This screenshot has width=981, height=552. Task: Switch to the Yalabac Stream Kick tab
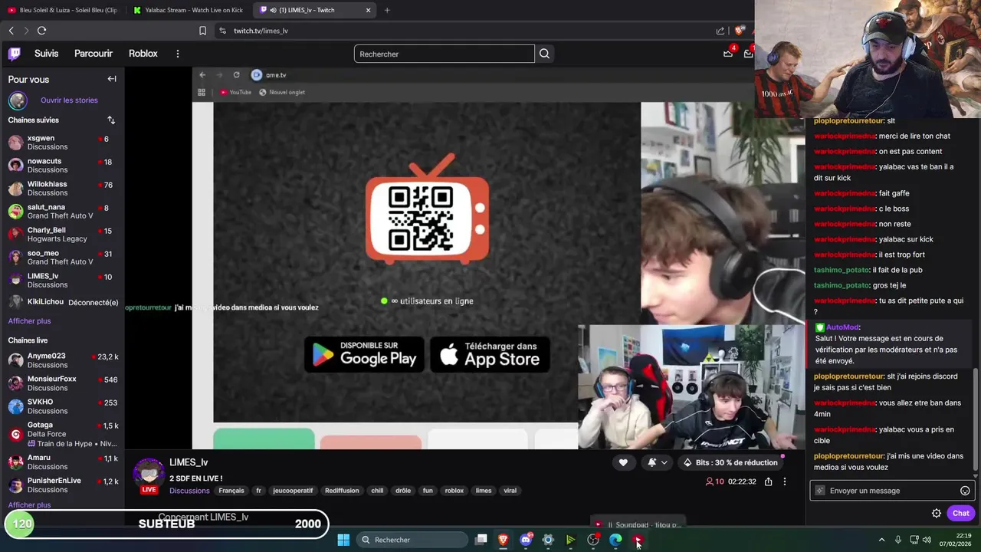[x=188, y=10]
